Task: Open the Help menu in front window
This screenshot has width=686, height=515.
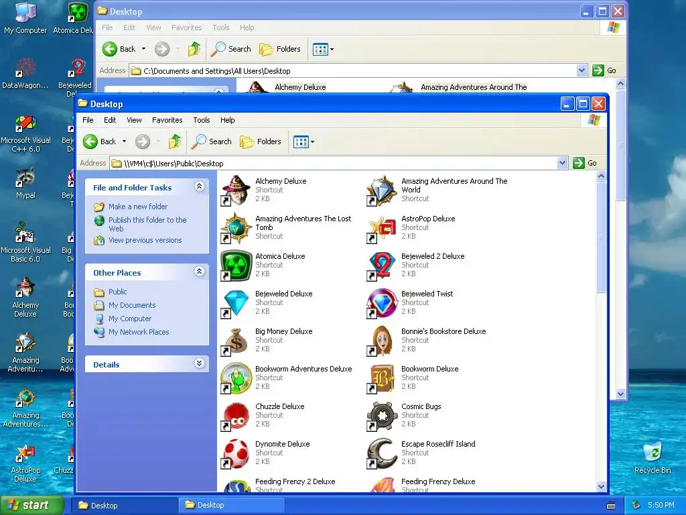Action: 228,120
